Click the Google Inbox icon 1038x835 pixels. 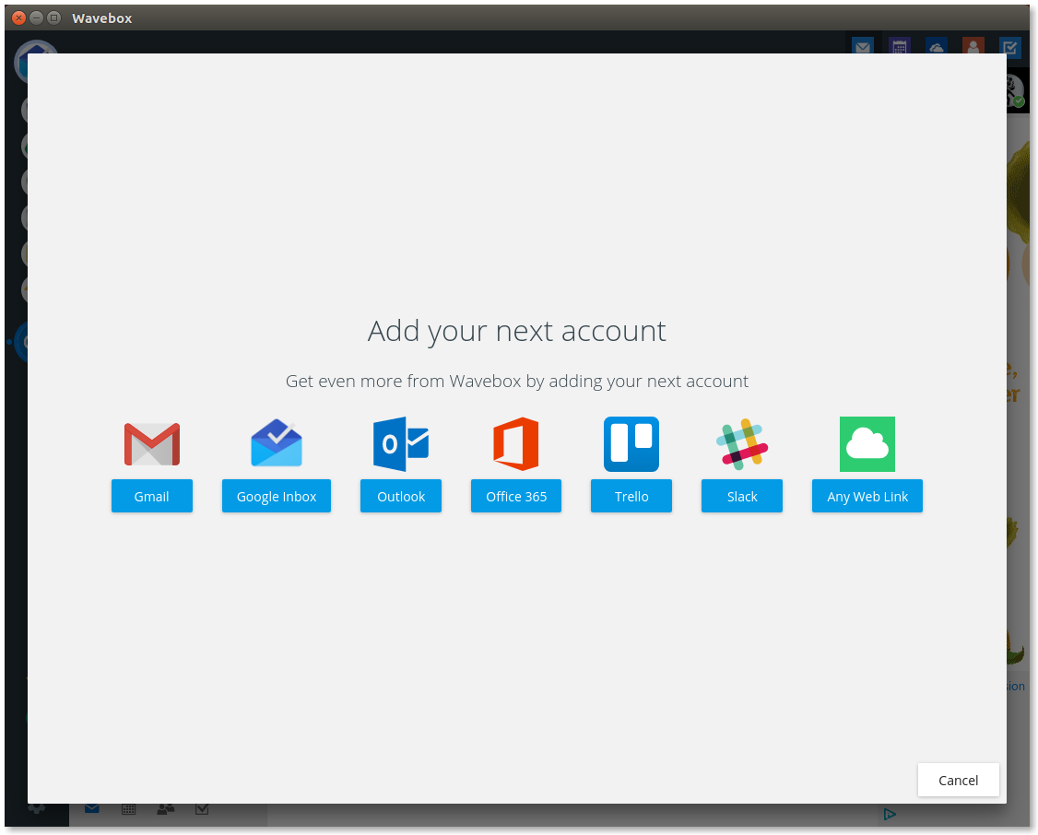[x=277, y=443]
